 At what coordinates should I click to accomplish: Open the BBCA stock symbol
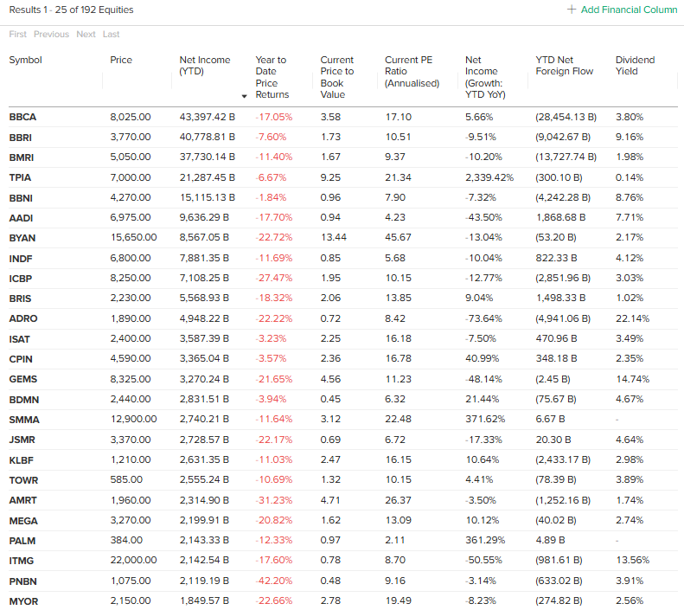click(x=22, y=117)
